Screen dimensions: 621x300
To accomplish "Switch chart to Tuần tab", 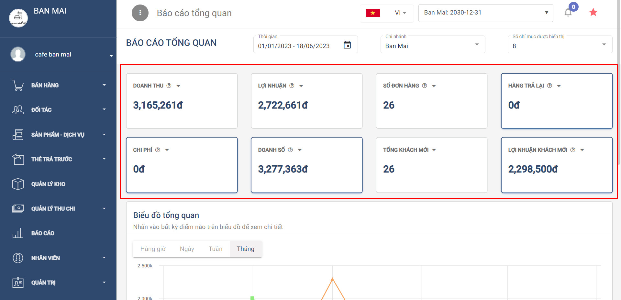I will [x=215, y=249].
